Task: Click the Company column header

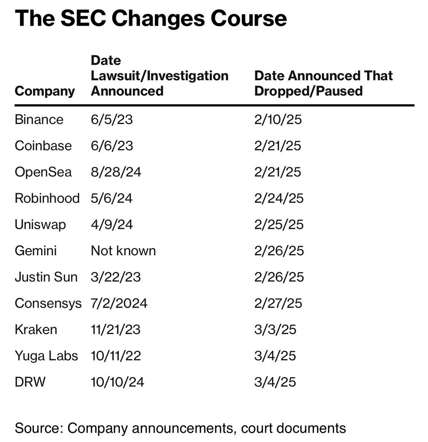Action: [x=45, y=91]
